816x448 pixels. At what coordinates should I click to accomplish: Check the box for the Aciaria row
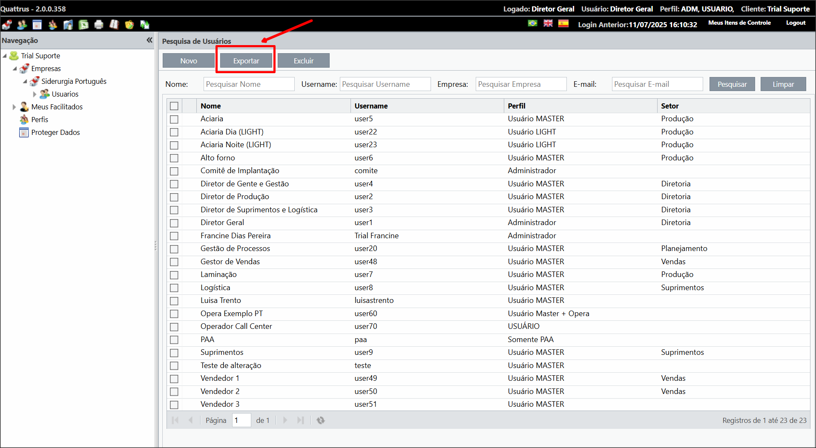174,119
